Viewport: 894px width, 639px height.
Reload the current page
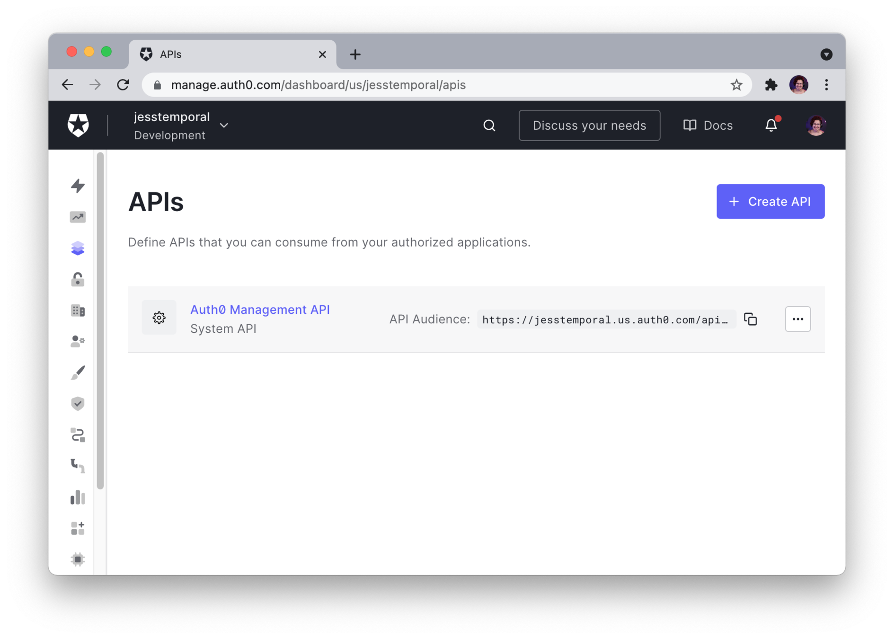pyautogui.click(x=123, y=85)
